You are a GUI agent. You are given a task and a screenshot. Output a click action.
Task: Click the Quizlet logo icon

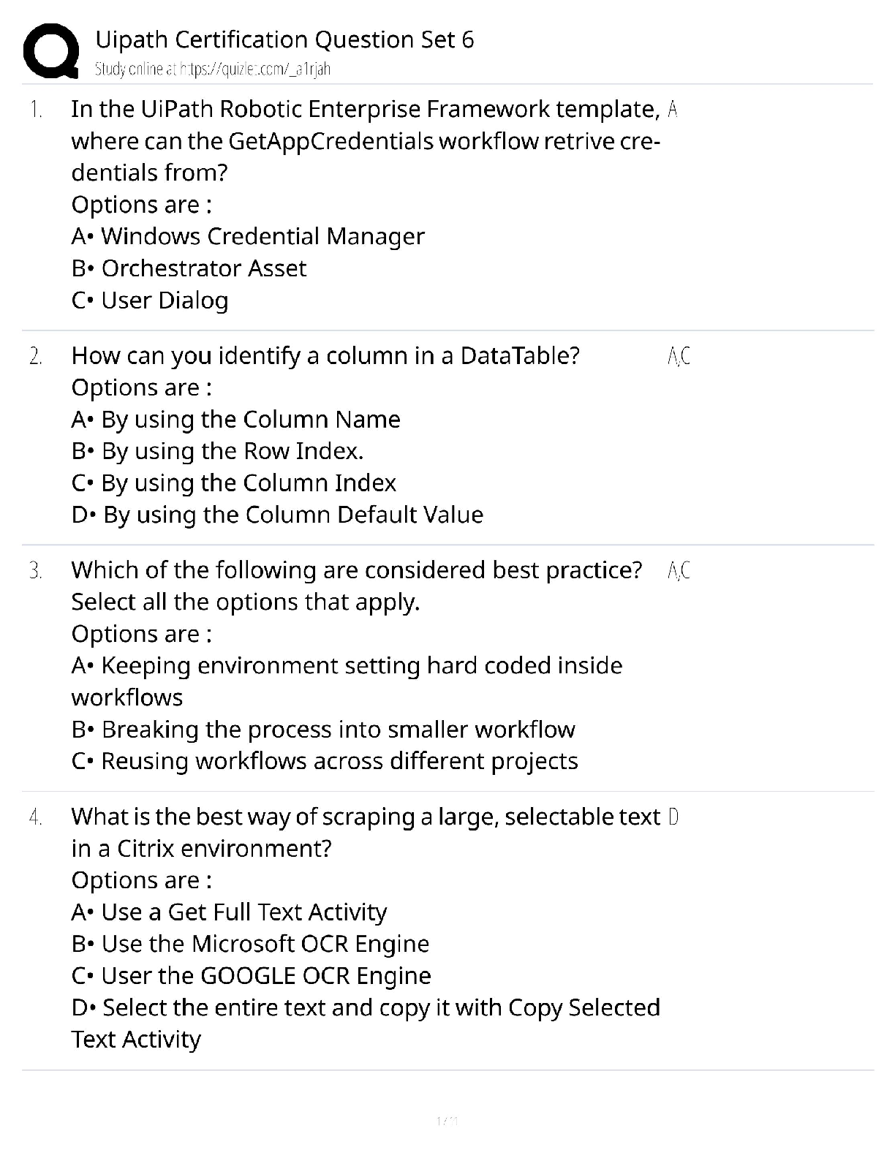pyautogui.click(x=51, y=51)
